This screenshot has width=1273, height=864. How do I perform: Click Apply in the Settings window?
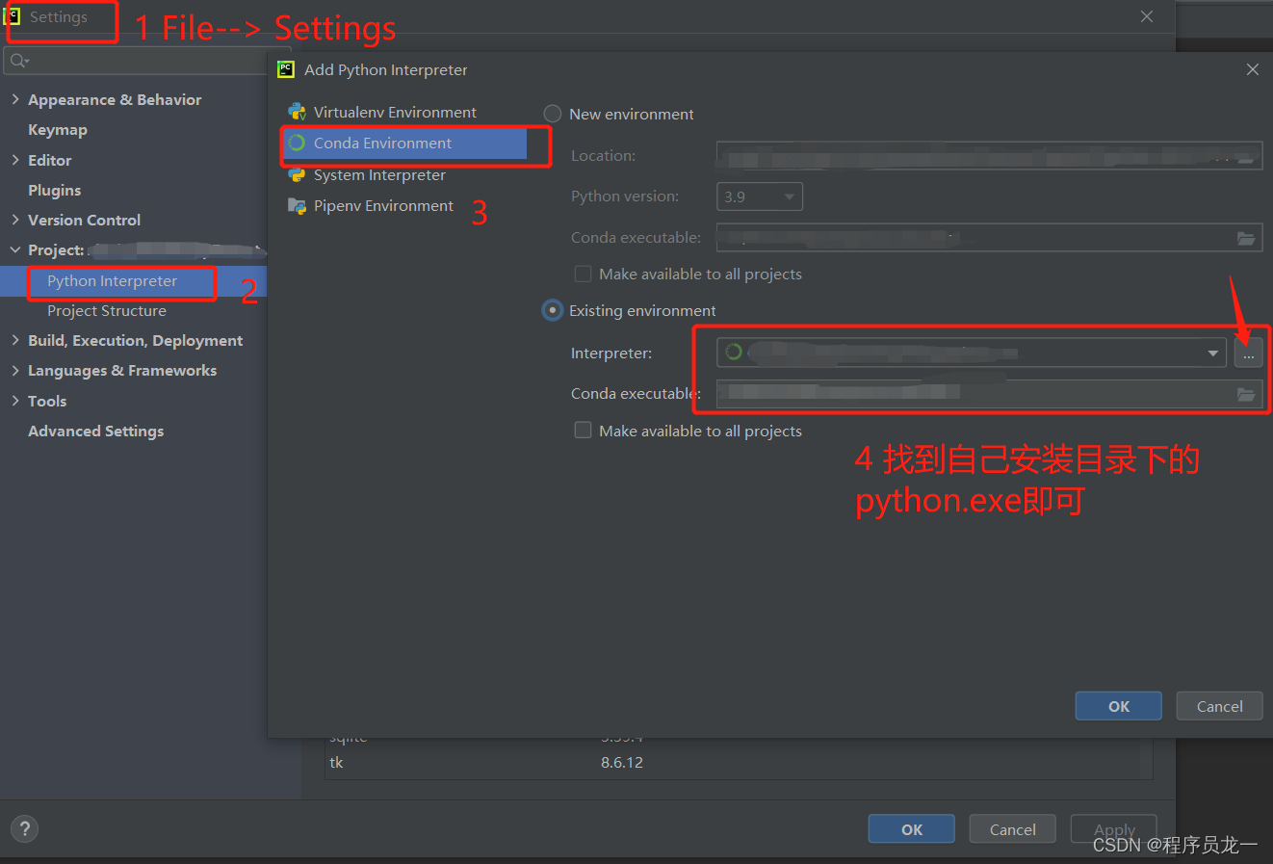click(x=1114, y=829)
